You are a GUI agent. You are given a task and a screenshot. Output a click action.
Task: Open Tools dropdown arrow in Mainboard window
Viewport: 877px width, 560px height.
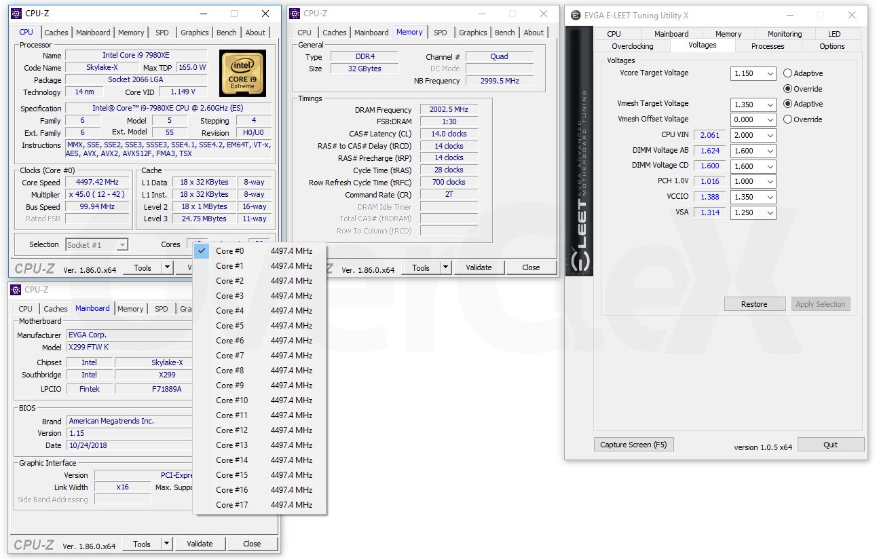click(x=166, y=544)
